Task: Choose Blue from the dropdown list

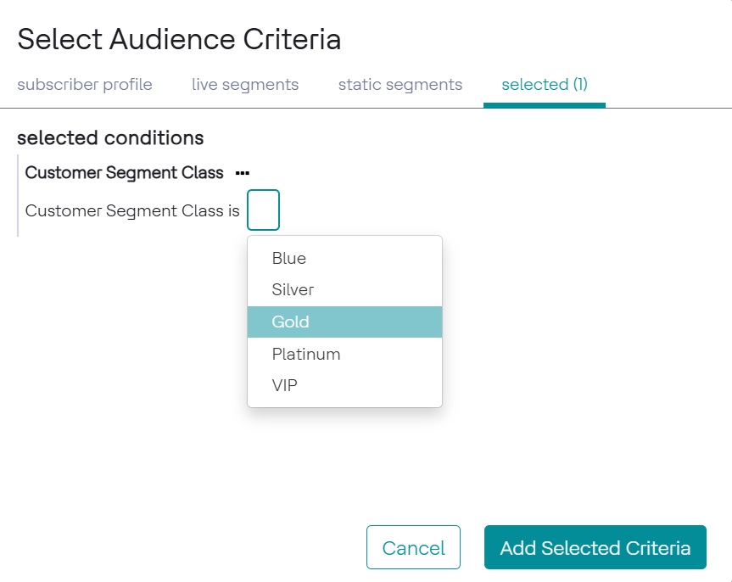Action: click(x=289, y=258)
